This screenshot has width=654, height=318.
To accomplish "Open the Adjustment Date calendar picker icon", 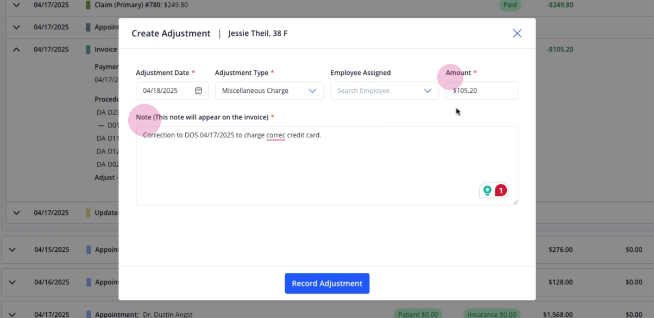I will tap(198, 91).
